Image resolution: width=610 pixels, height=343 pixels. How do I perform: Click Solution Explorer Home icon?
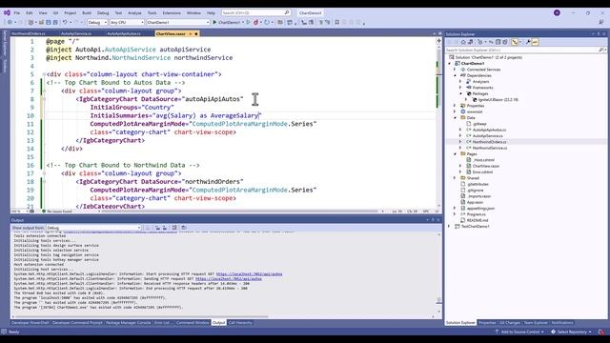(x=463, y=42)
